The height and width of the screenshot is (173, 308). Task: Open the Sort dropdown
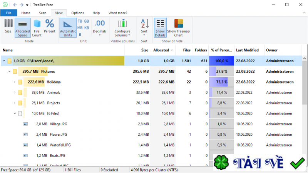point(144,27)
